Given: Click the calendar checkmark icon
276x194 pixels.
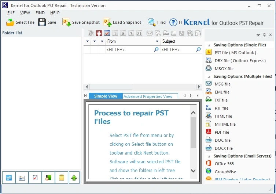Looking at the screenshot, I should 107,33.
